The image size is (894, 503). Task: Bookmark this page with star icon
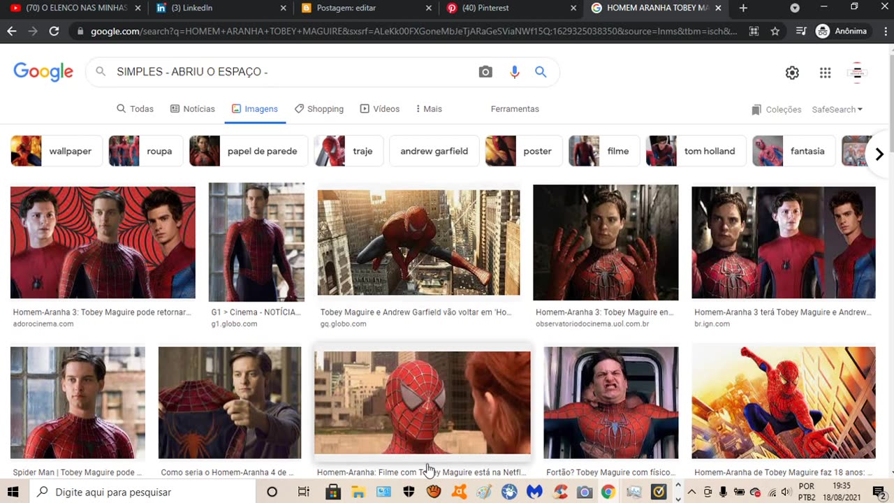tap(775, 31)
